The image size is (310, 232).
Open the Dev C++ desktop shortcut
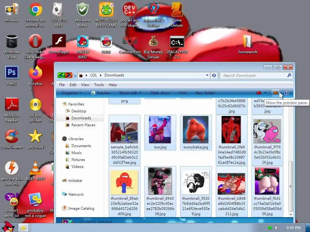(x=130, y=9)
